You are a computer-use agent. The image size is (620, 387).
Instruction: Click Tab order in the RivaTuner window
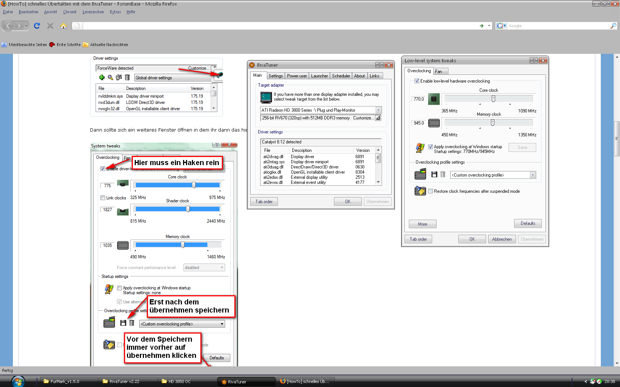click(x=264, y=202)
